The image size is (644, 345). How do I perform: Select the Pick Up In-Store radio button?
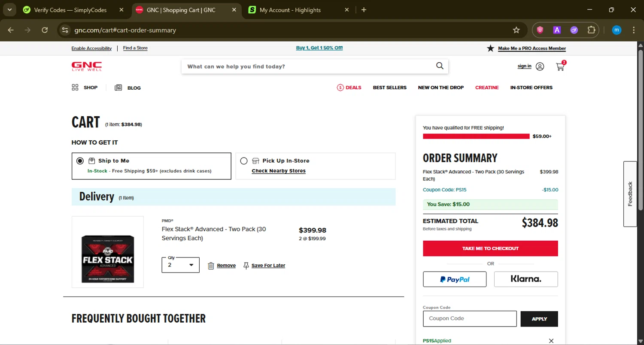[244, 161]
